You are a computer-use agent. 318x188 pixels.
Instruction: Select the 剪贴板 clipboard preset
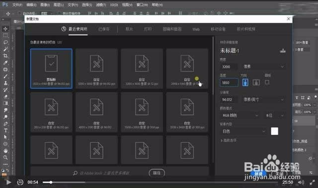51,68
